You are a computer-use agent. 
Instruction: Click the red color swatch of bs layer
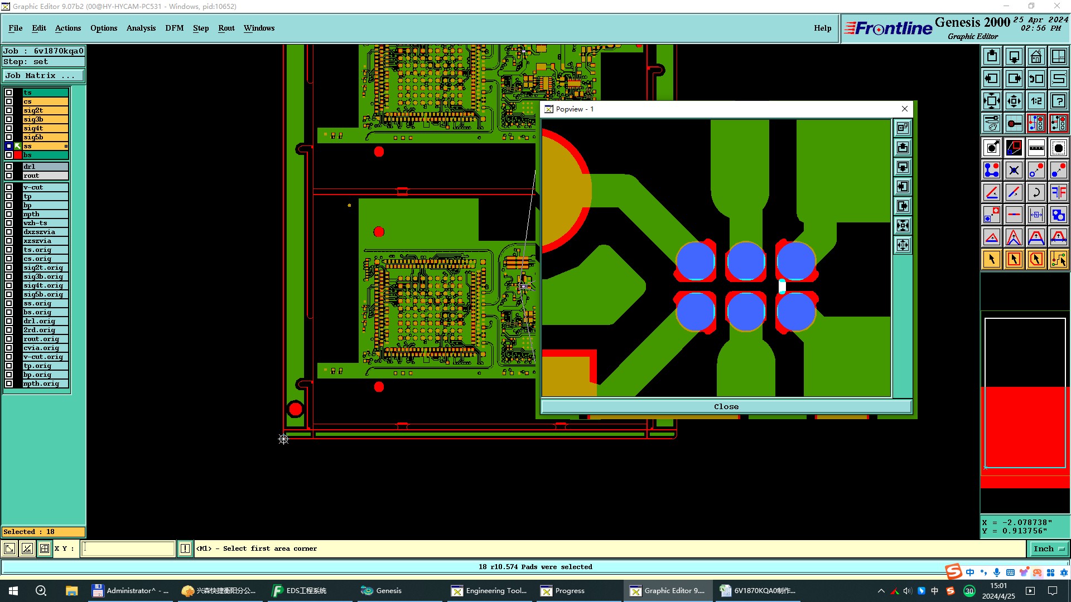click(x=18, y=155)
